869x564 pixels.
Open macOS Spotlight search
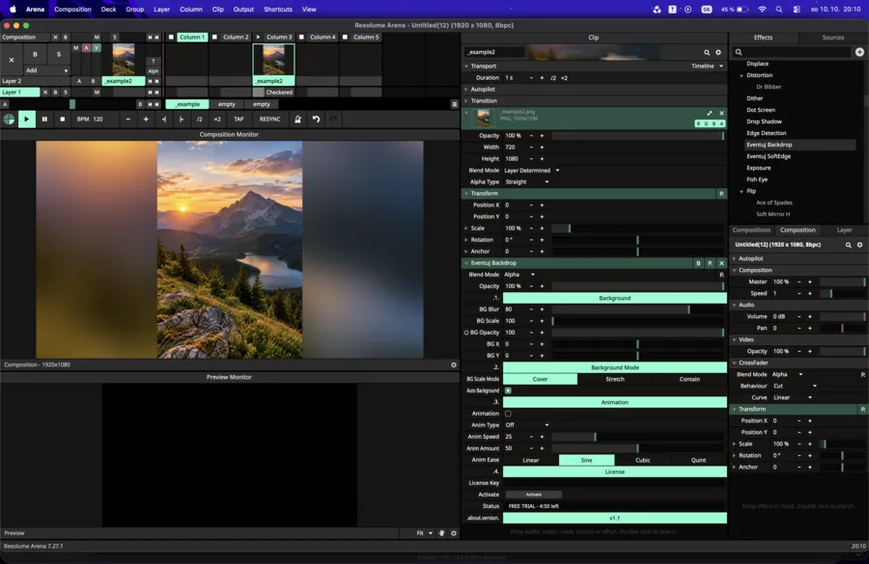click(779, 10)
